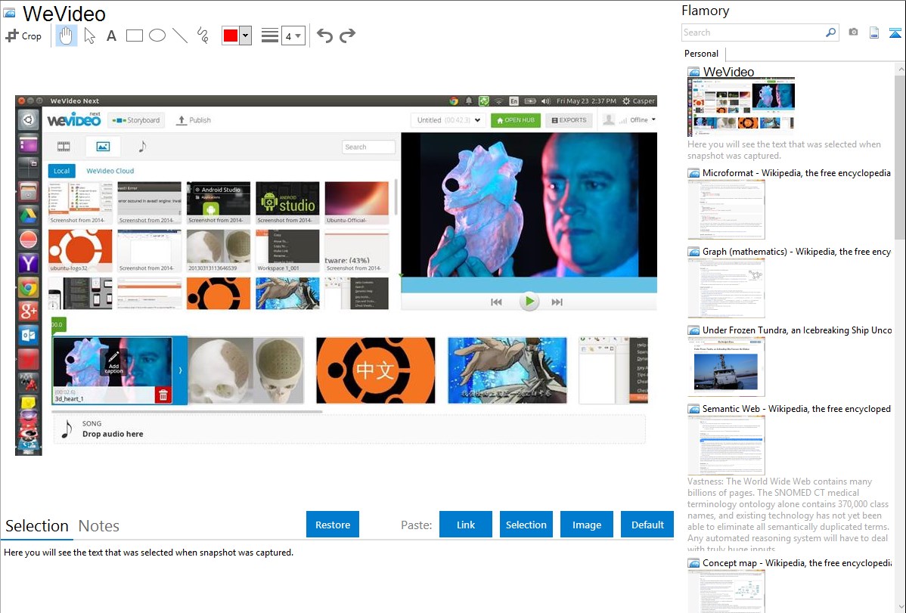This screenshot has height=613, width=906.
Task: Click Chrome icon in Ubuntu launcher
Action: (x=28, y=287)
